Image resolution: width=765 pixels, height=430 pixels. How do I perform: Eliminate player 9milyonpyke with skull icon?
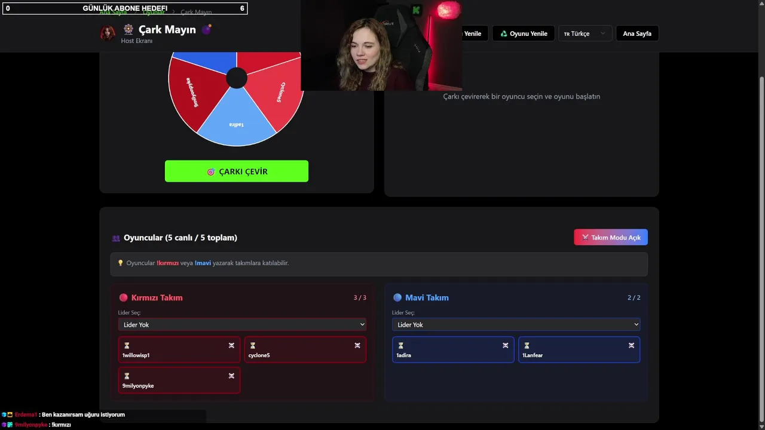(x=231, y=376)
